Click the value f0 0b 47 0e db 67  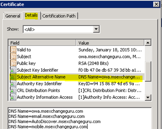click(110, 70)
